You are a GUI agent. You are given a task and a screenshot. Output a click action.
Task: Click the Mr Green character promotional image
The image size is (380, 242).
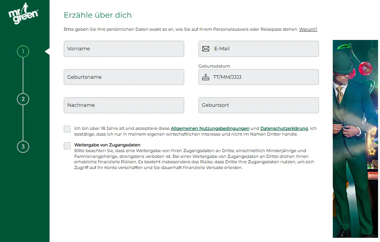(x=355, y=138)
